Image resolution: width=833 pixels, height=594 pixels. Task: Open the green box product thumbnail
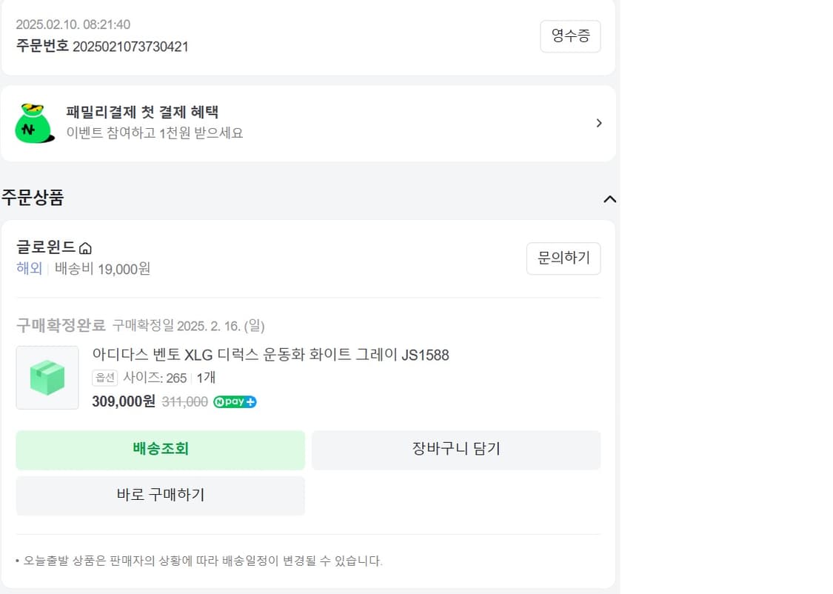point(47,378)
